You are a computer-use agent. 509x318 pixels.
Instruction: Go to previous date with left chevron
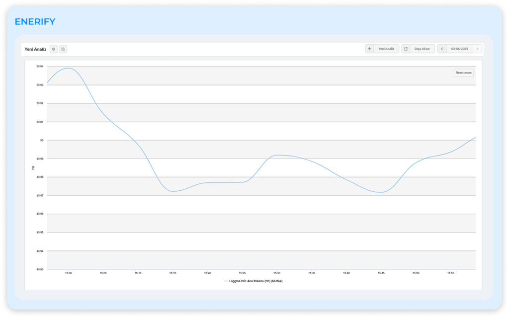(x=442, y=49)
